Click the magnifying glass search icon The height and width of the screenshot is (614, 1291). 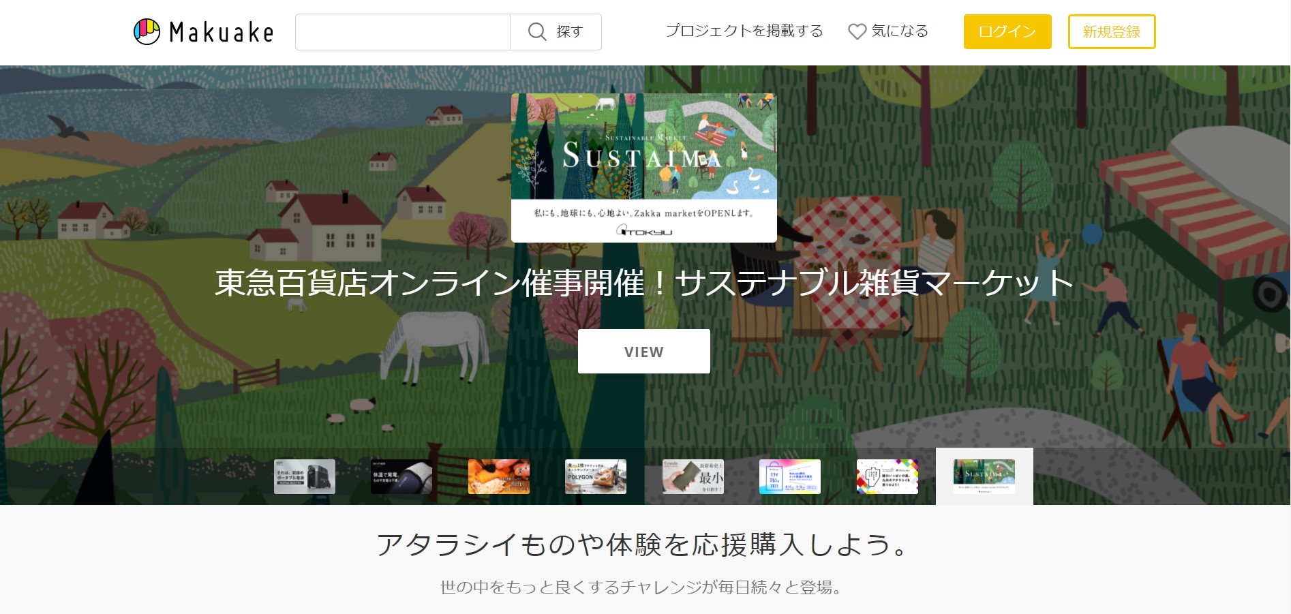click(537, 32)
